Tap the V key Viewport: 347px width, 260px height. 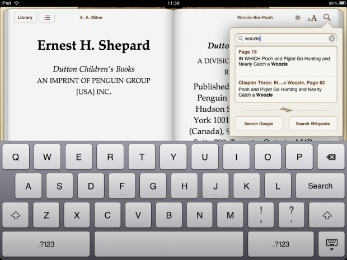tap(138, 215)
